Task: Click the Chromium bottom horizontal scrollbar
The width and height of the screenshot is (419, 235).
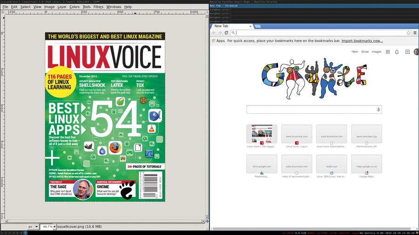Action: tap(311, 229)
